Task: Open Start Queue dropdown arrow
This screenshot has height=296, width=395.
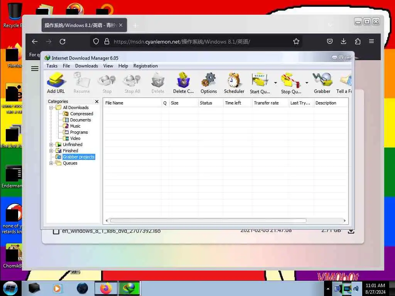Action: (x=275, y=83)
